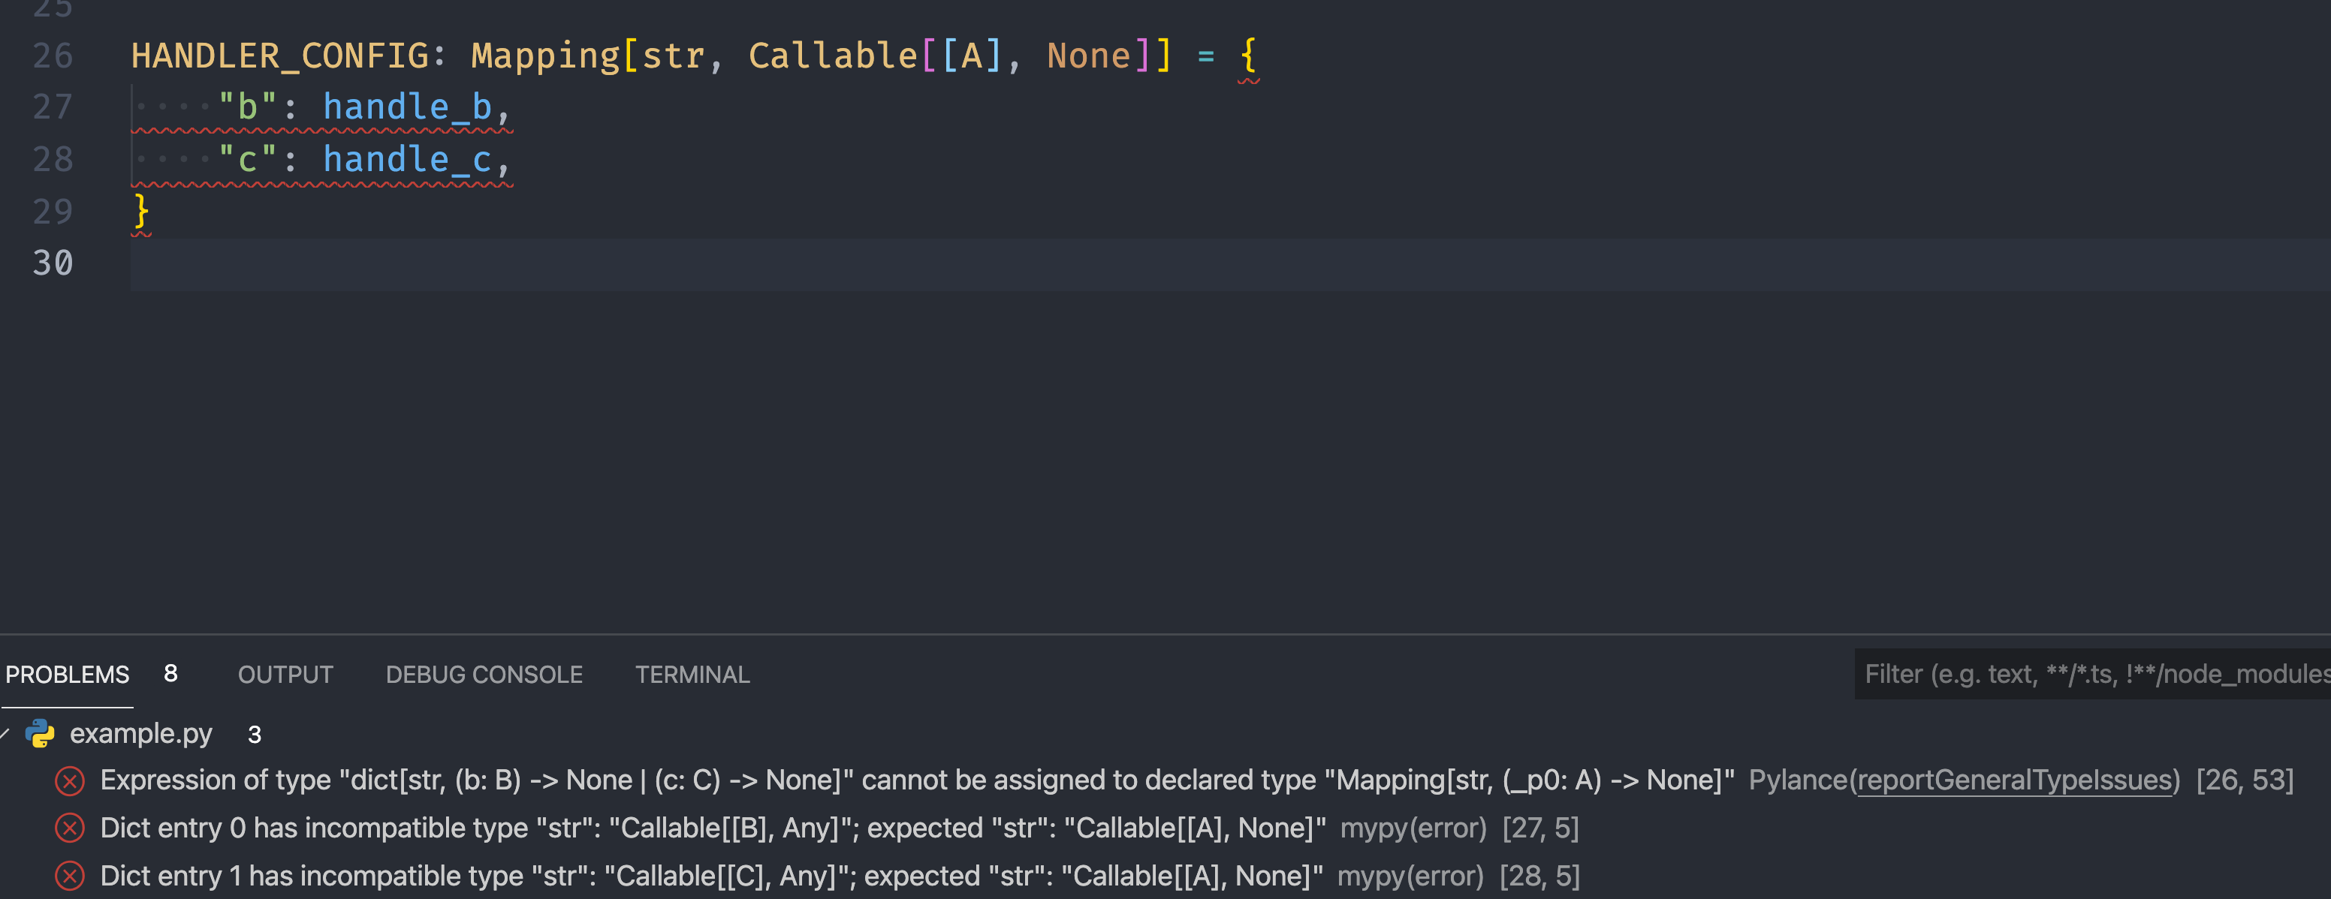Viewport: 2331px width, 899px height.
Task: Click the badge showing 3 next to example.py
Action: click(x=253, y=735)
